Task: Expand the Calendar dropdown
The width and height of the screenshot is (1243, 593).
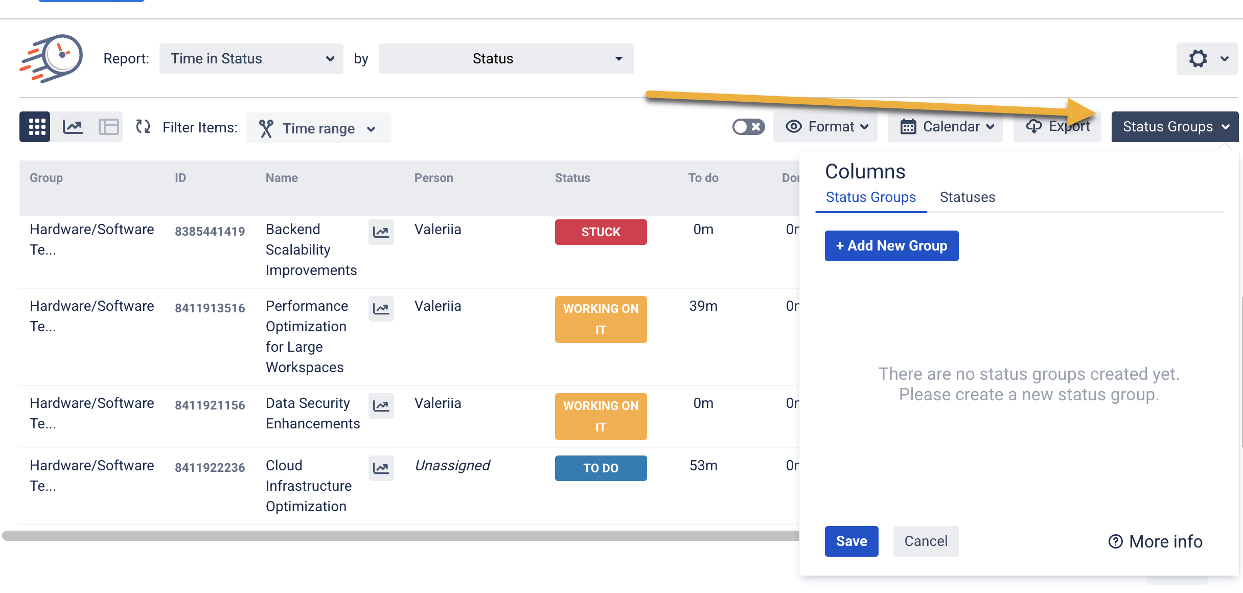Action: click(946, 127)
